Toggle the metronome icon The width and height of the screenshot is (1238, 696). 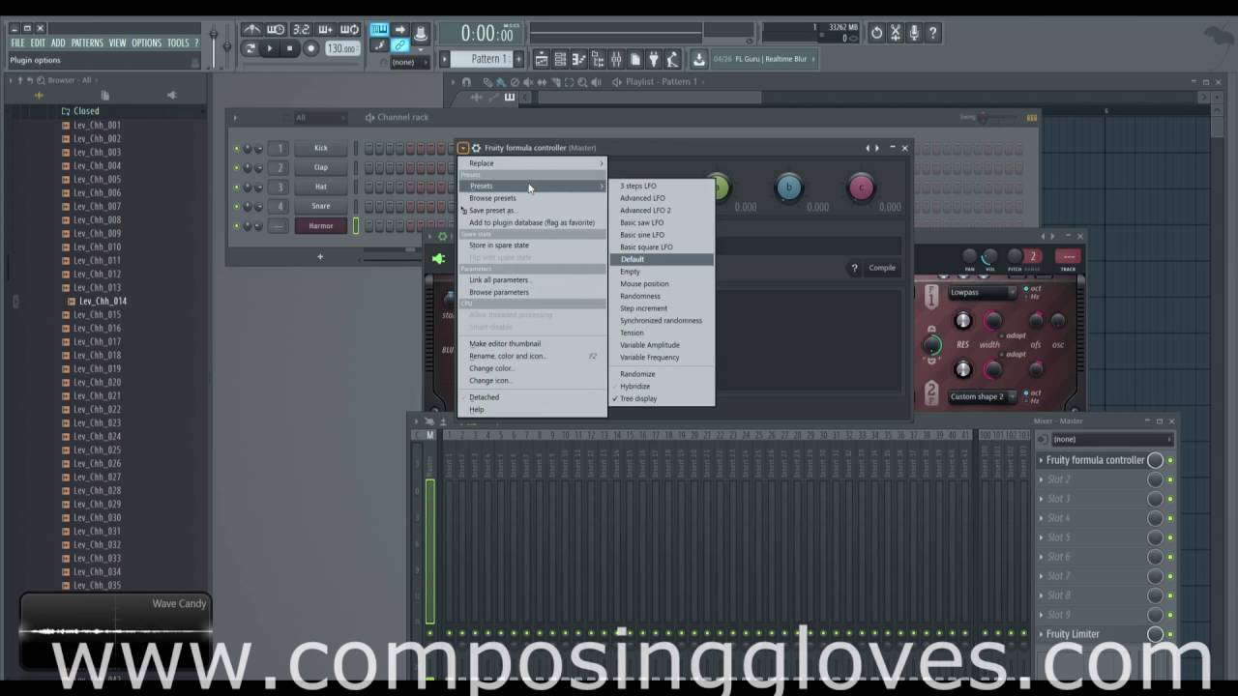click(x=251, y=30)
